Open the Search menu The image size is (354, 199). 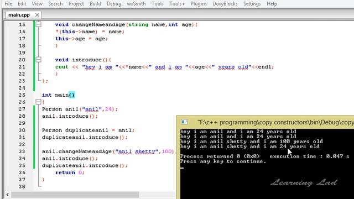(55, 4)
